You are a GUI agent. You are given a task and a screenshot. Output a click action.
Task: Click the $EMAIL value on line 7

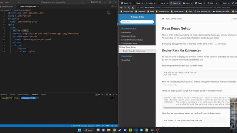[25, 31]
